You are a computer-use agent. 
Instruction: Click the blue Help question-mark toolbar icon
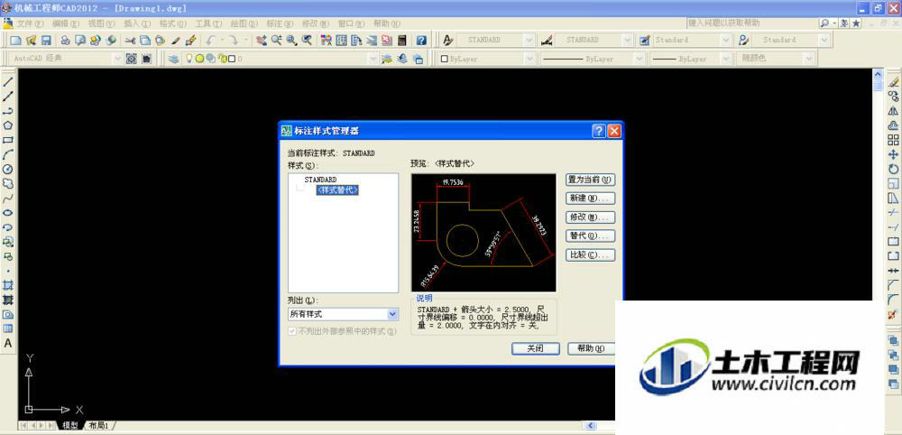(x=421, y=41)
